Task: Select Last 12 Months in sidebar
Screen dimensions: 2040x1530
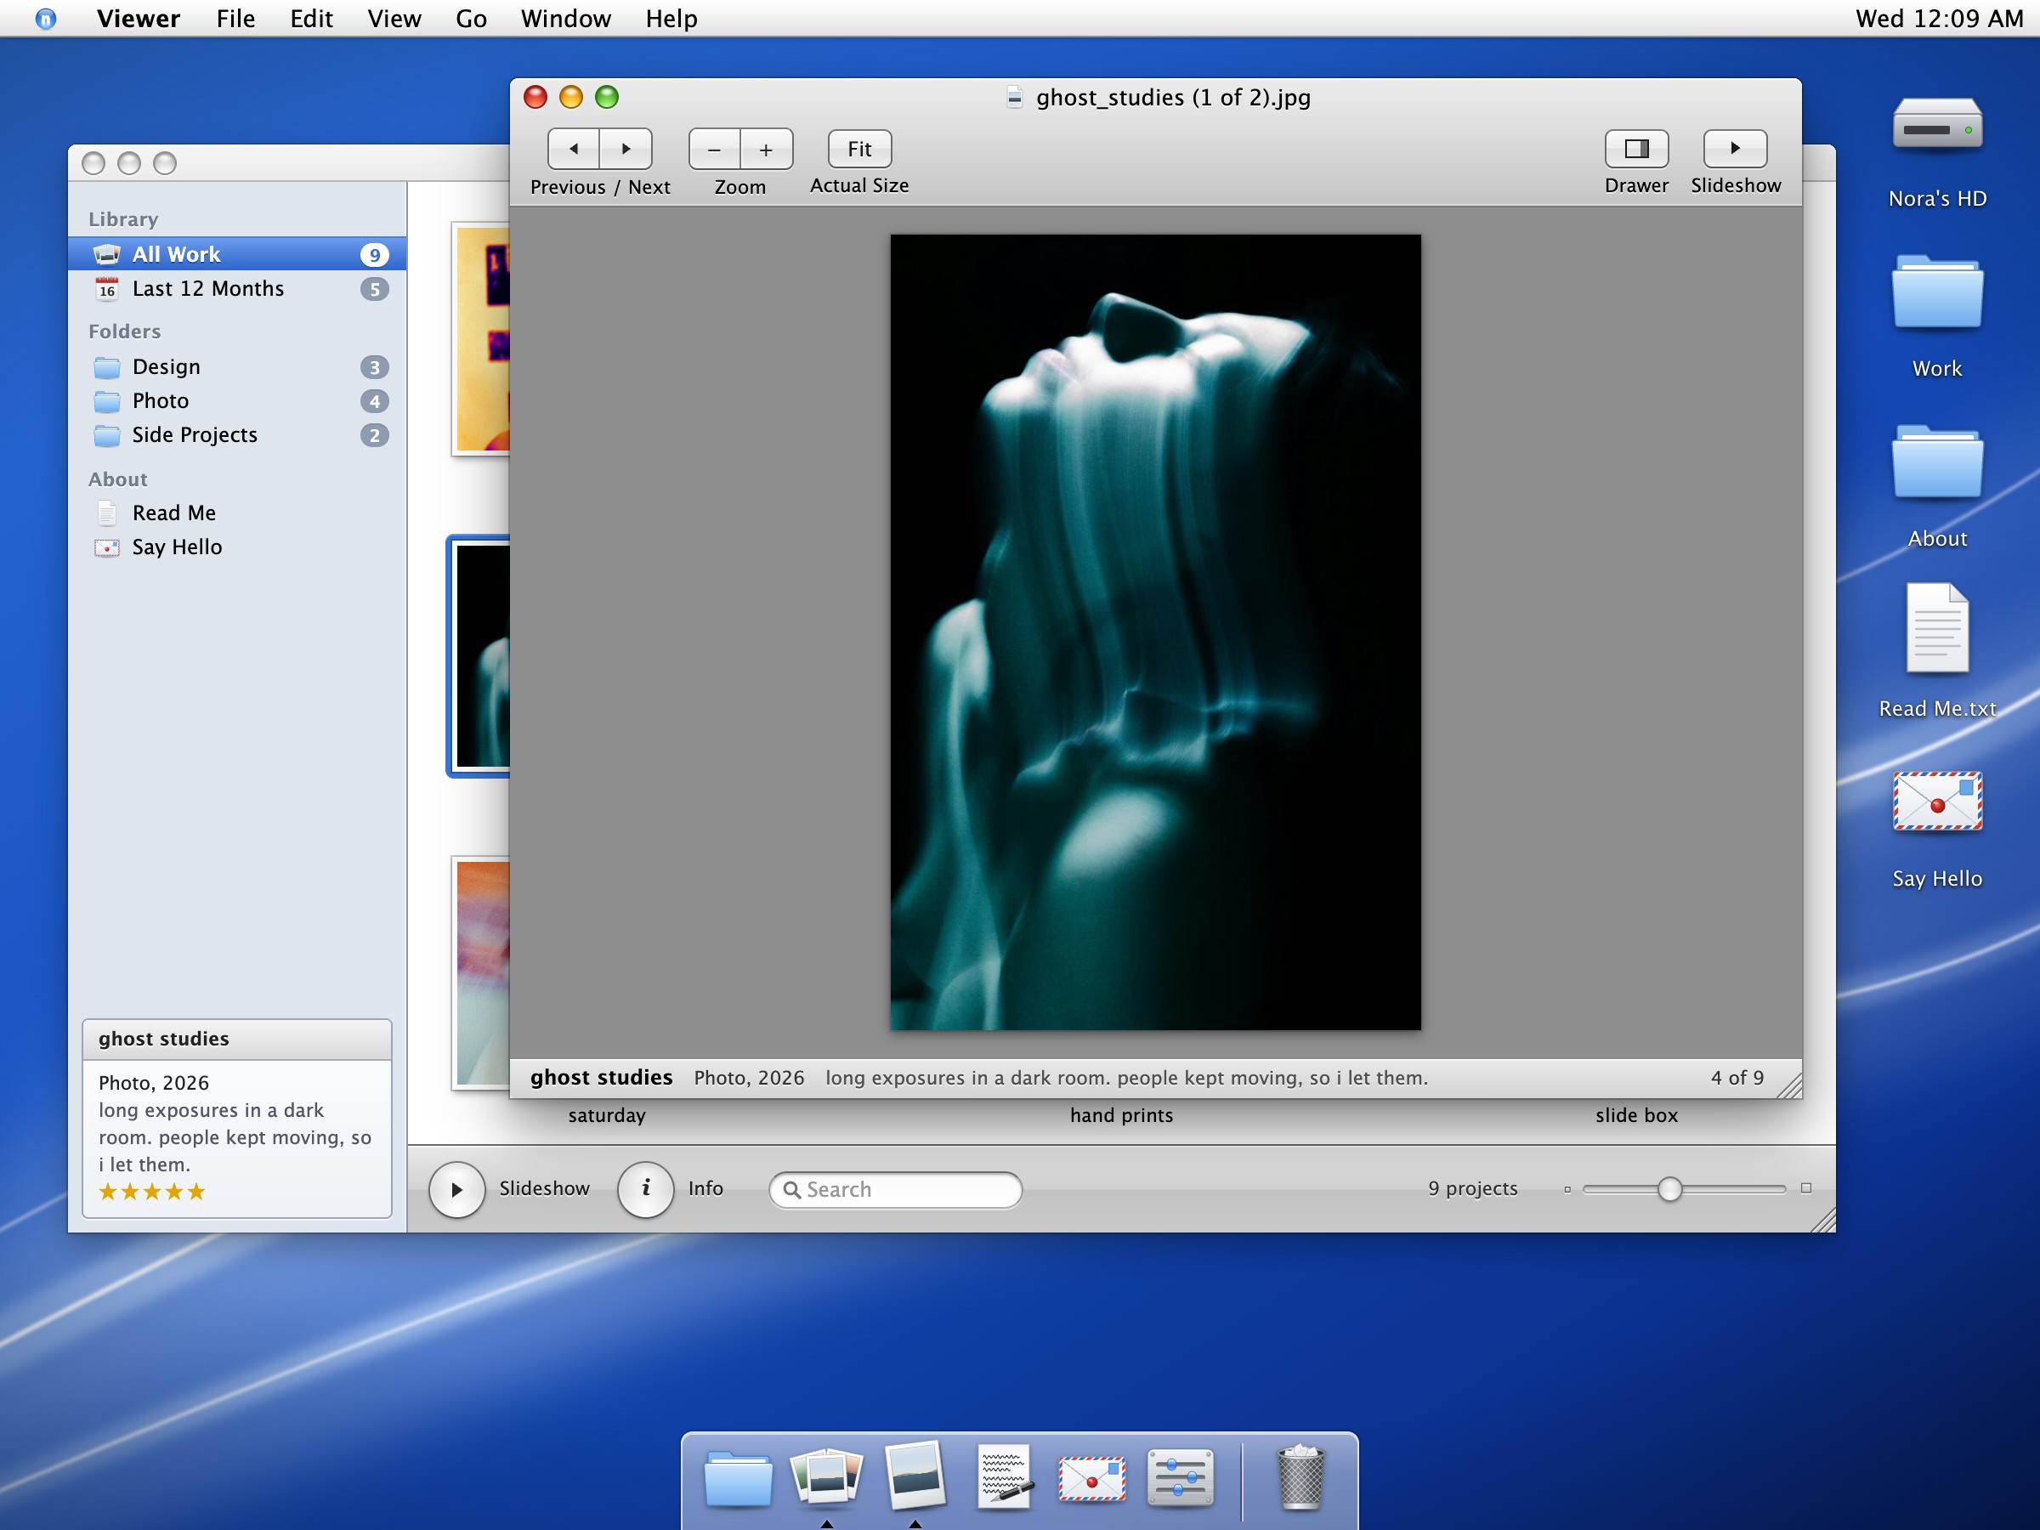Action: 237,289
